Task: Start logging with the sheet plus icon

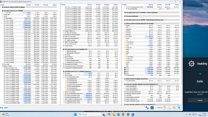Action: 169,108
